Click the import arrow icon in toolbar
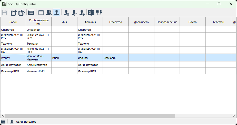The image size is (237, 125). (x=22, y=13)
